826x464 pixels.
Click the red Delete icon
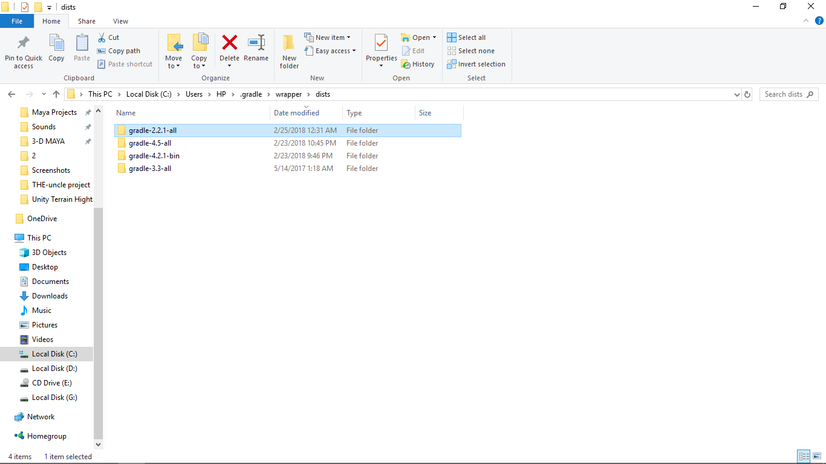[x=230, y=42]
